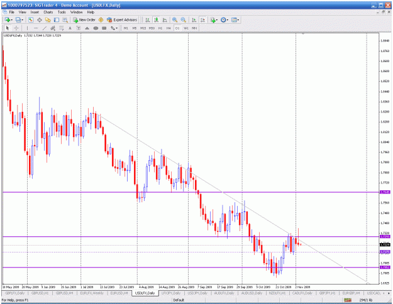
Task: Switch timeframe to M30
Action: (152, 28)
